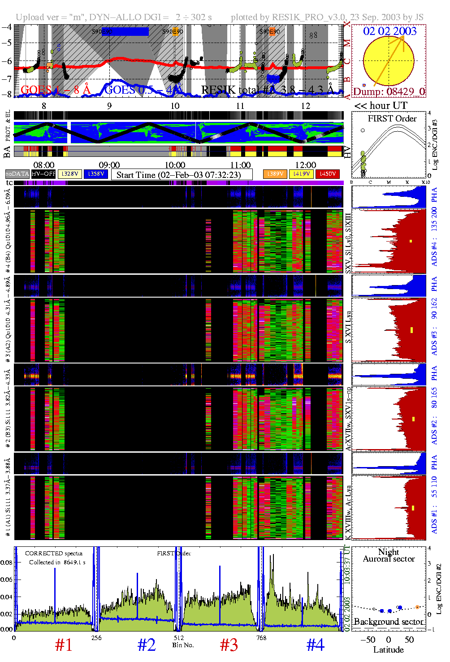Click the Night Auroral sector label
The width and height of the screenshot is (450, 662).
point(389,555)
